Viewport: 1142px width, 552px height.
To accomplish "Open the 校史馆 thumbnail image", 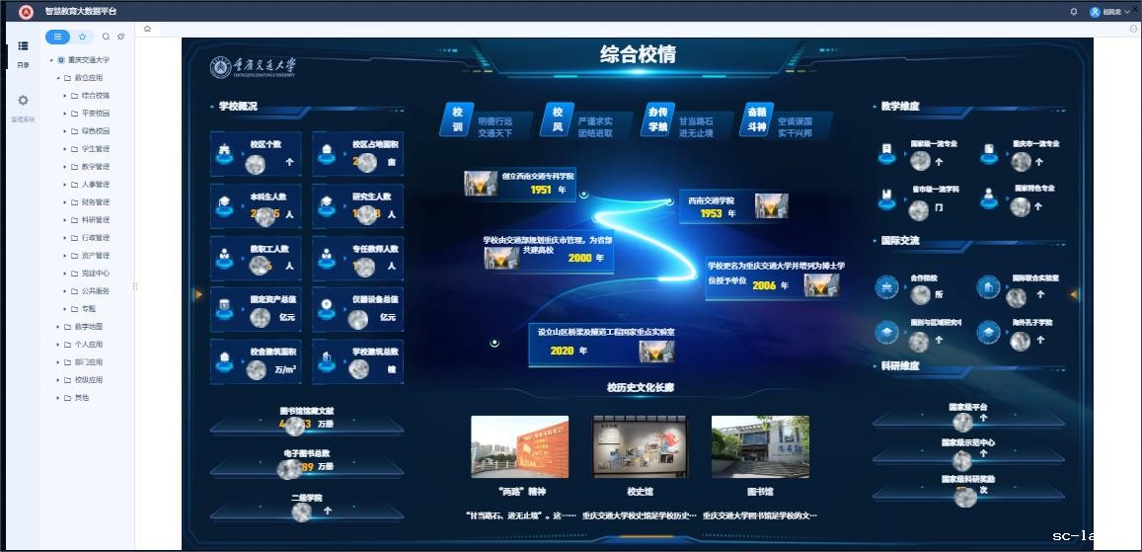I will (x=640, y=446).
